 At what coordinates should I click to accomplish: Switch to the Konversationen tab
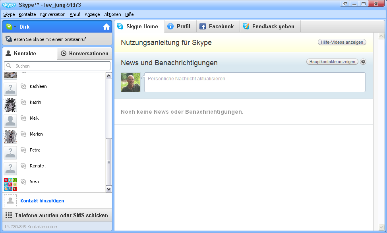[85, 53]
